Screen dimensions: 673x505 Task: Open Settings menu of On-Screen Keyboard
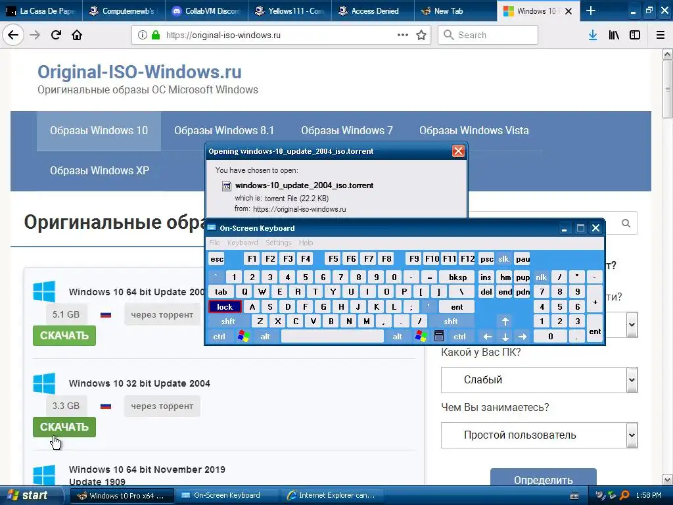click(278, 243)
